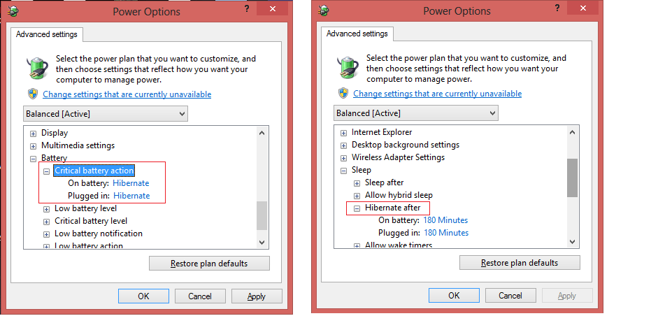
Task: Select Desktop background settings item
Action: click(406, 145)
